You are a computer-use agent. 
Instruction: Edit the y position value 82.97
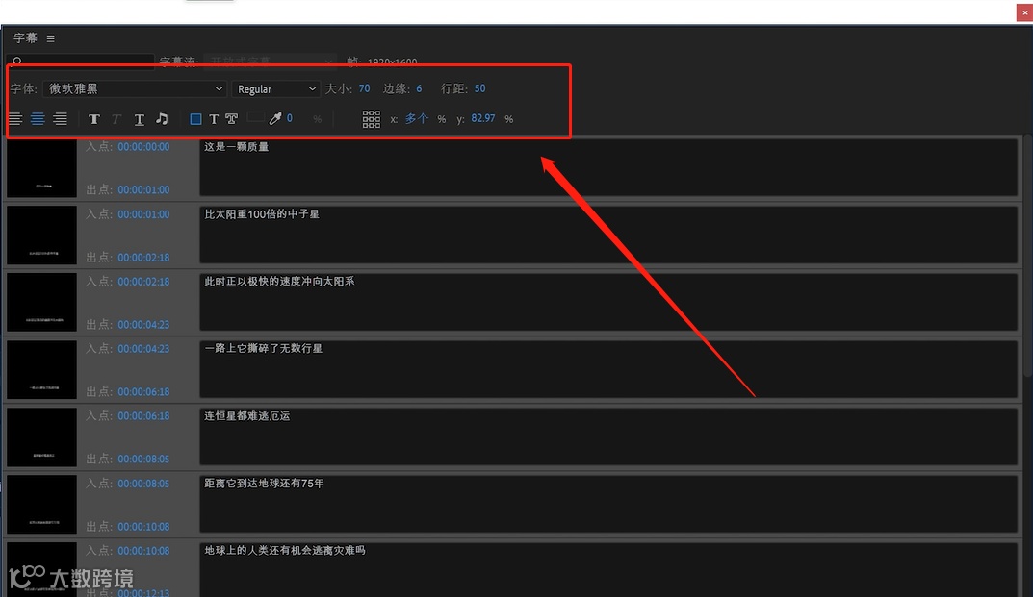click(x=483, y=118)
